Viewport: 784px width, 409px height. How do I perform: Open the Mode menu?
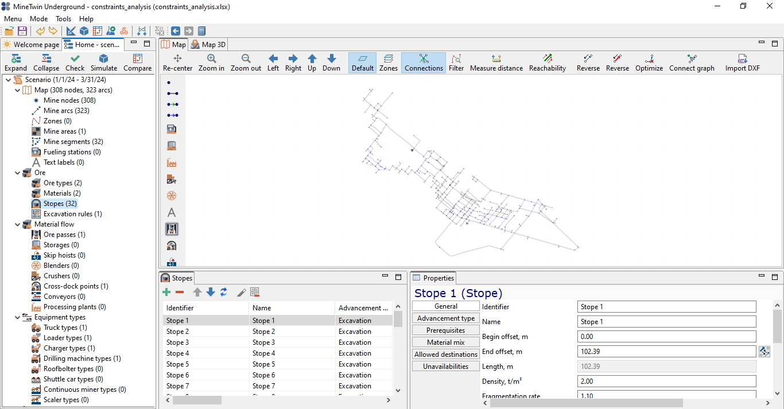[x=39, y=19]
